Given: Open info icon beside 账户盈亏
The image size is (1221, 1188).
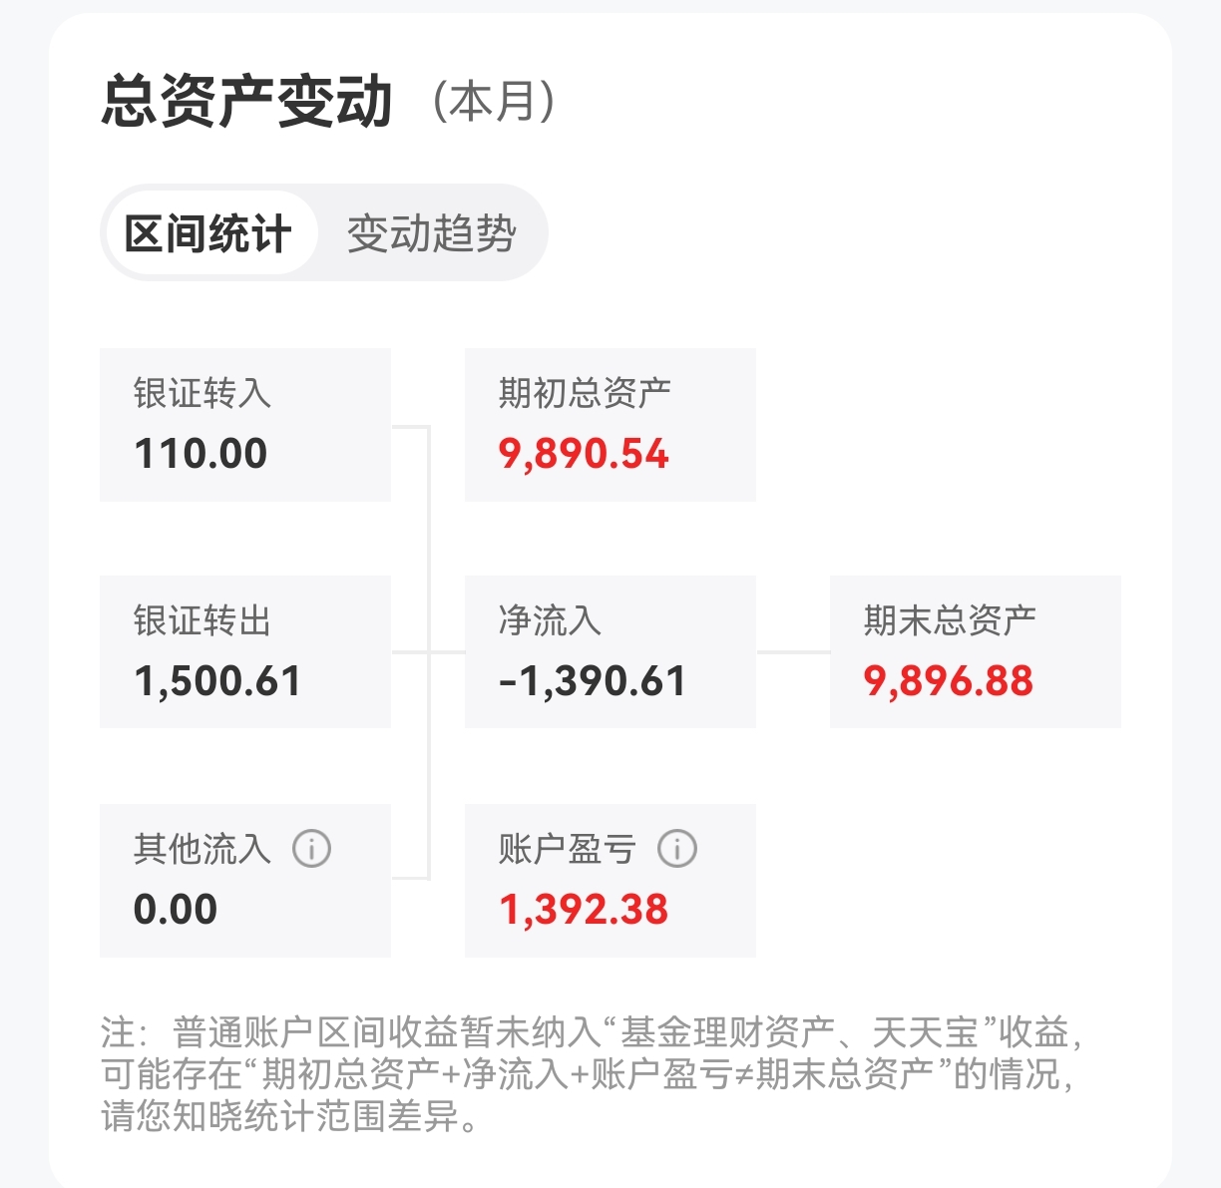Looking at the screenshot, I should pyautogui.click(x=677, y=849).
